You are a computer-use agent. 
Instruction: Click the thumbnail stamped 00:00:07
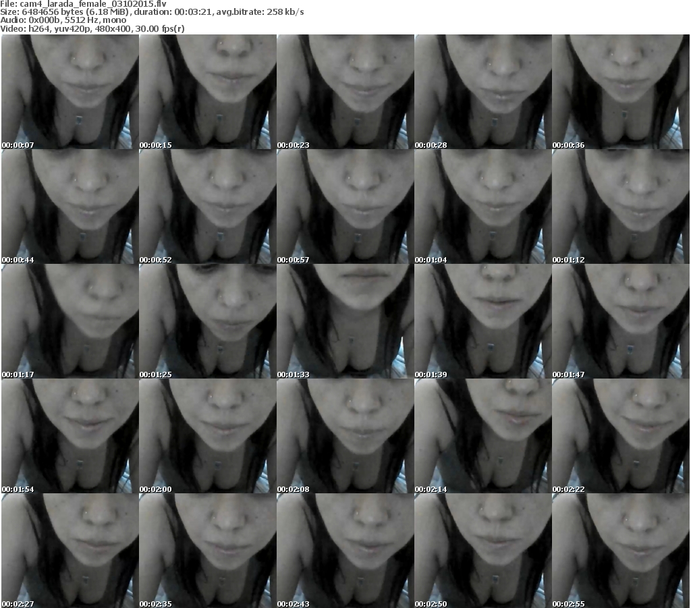click(x=70, y=92)
